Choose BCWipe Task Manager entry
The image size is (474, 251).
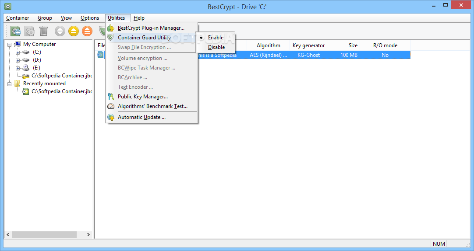click(x=152, y=68)
